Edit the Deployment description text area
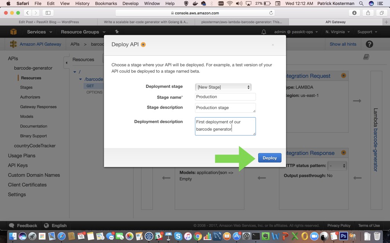390x243 pixels. click(225, 126)
